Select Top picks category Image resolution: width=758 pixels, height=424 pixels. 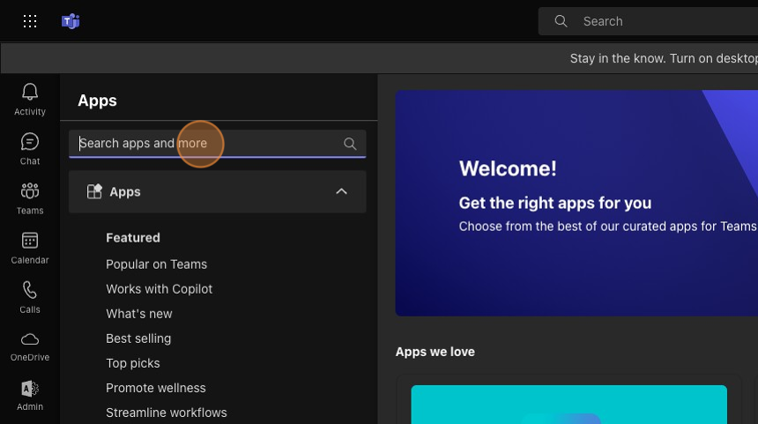[133, 363]
